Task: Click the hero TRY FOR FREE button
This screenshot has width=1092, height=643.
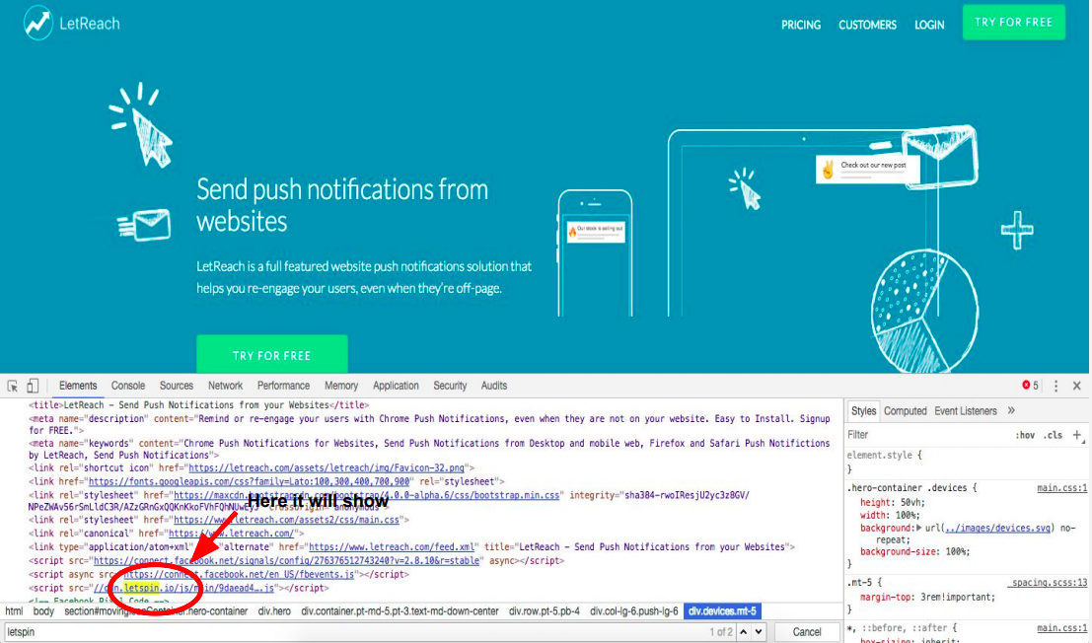Action: click(x=271, y=354)
